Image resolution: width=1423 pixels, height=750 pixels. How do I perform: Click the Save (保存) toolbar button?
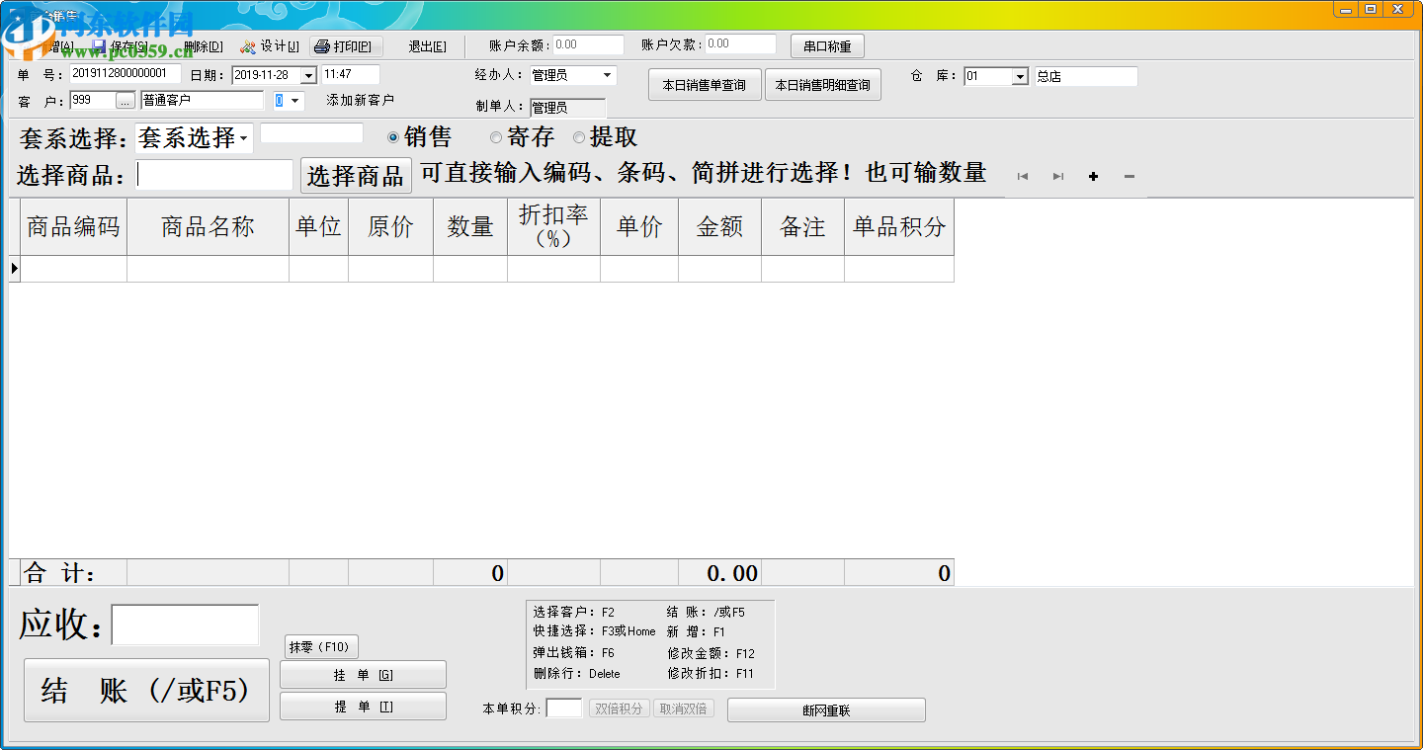coord(120,46)
